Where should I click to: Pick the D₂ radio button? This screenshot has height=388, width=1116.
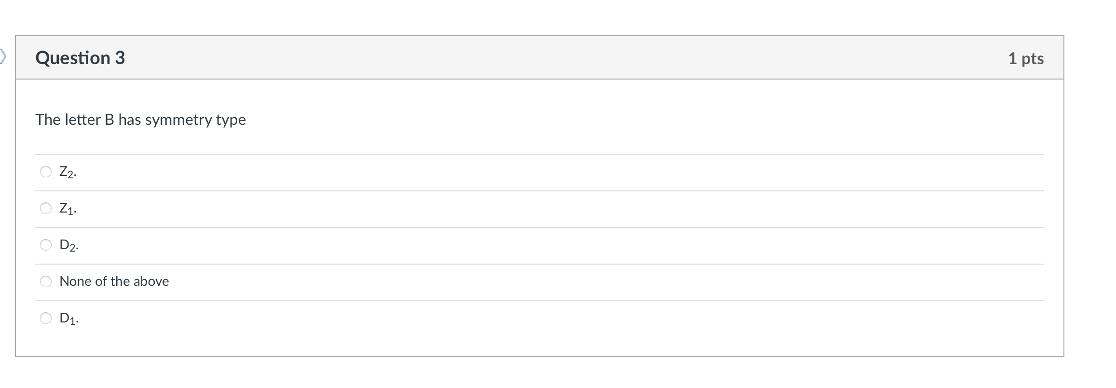(x=46, y=245)
